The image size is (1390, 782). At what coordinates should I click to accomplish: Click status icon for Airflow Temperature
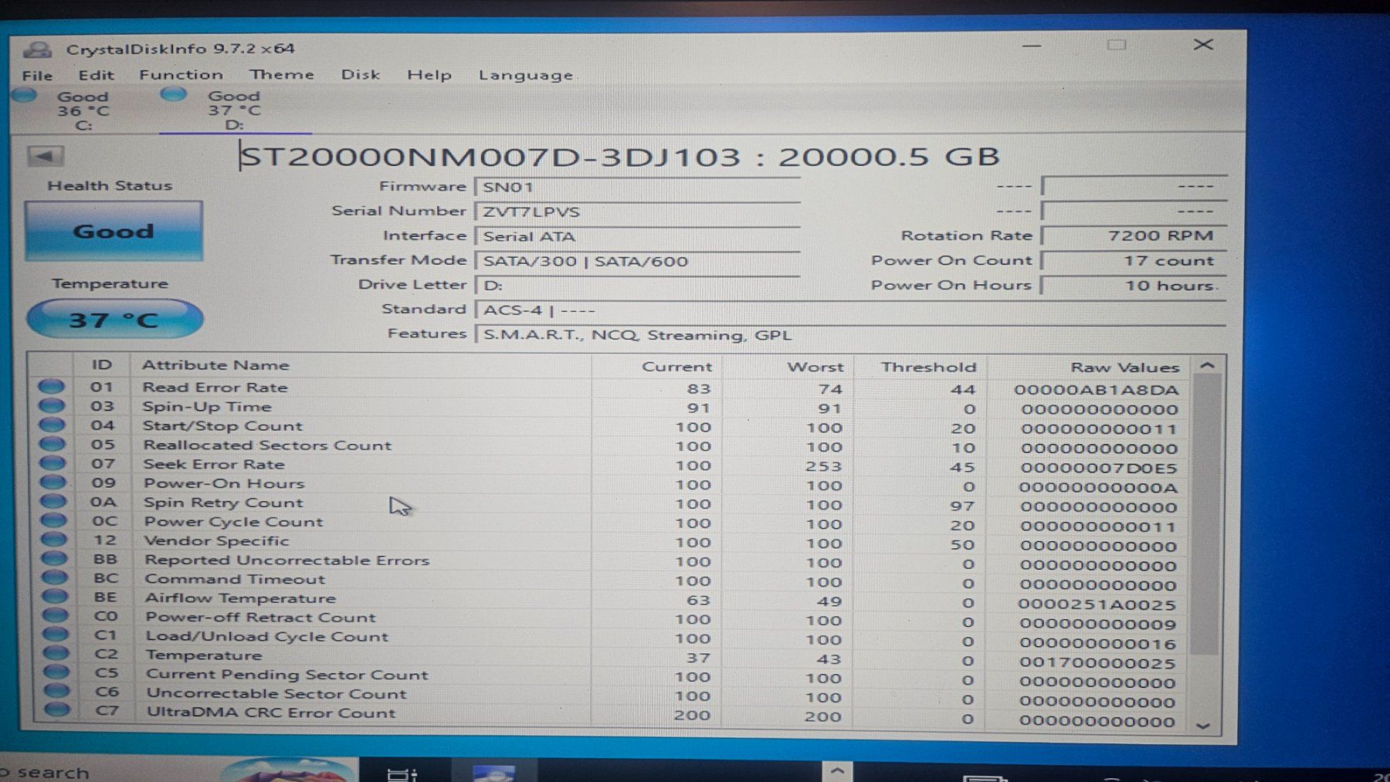click(55, 596)
